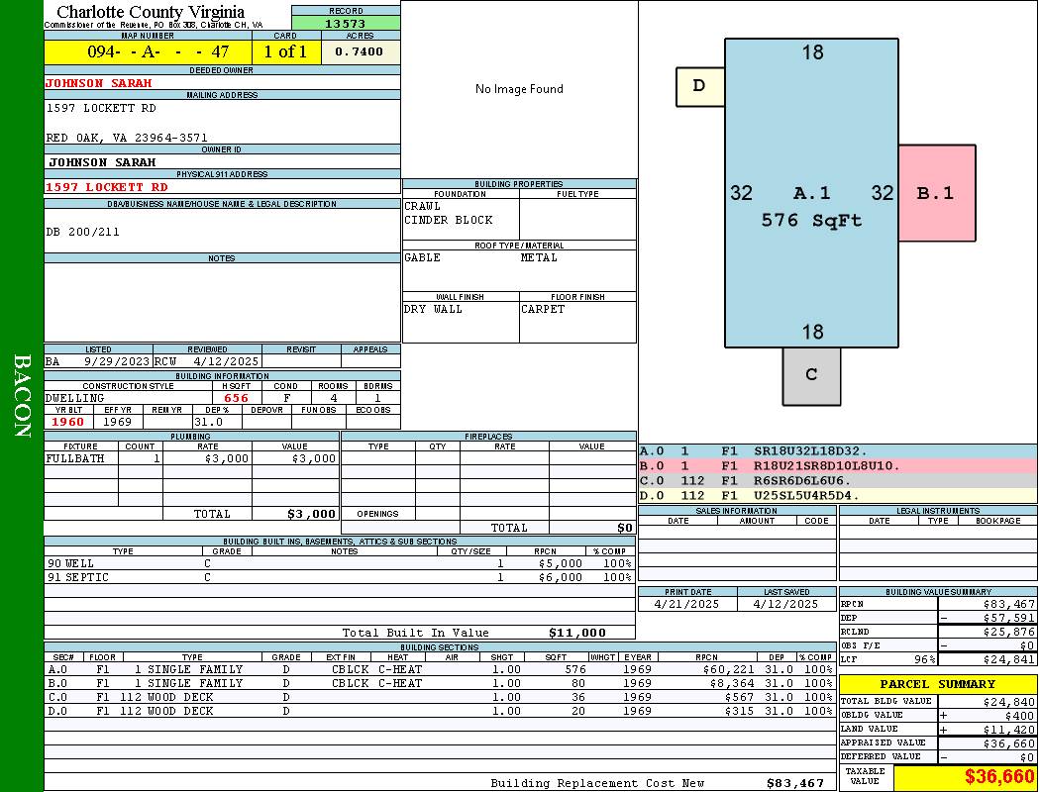
Task: Click the red deeded owner name
Action: coord(99,83)
